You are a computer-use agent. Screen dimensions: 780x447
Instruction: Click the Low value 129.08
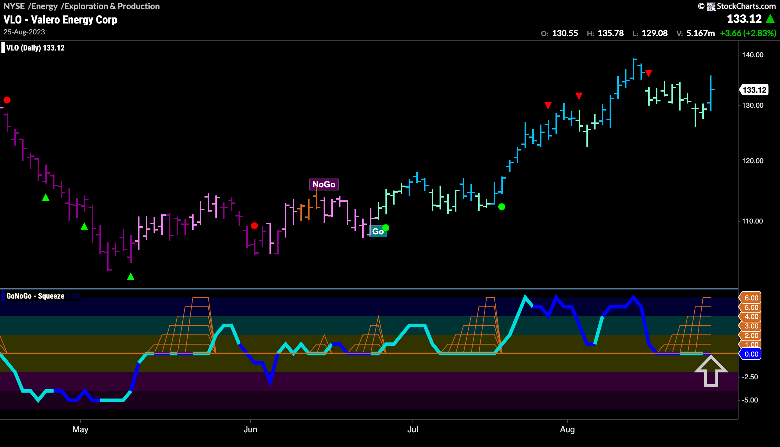(655, 33)
